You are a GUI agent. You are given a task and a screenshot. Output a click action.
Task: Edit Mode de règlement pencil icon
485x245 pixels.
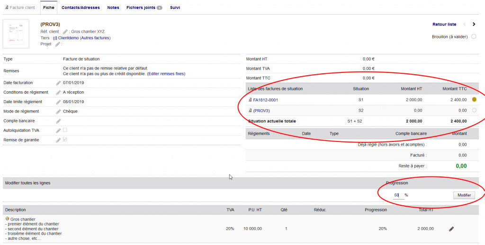[x=58, y=112]
